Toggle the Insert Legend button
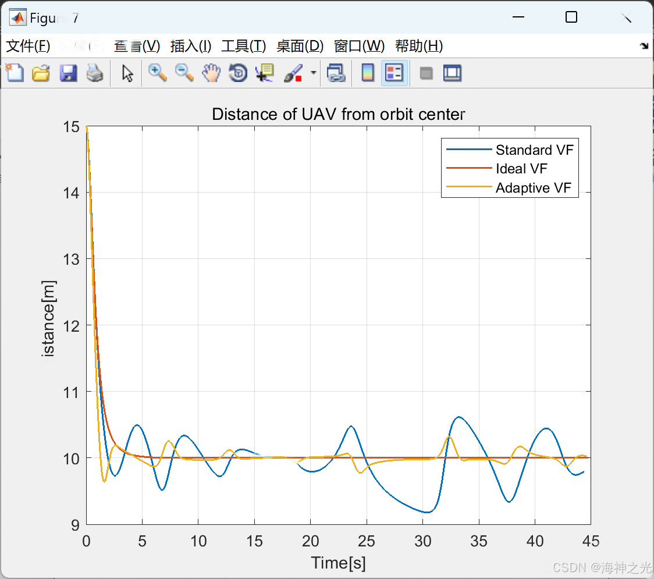 pyautogui.click(x=394, y=73)
